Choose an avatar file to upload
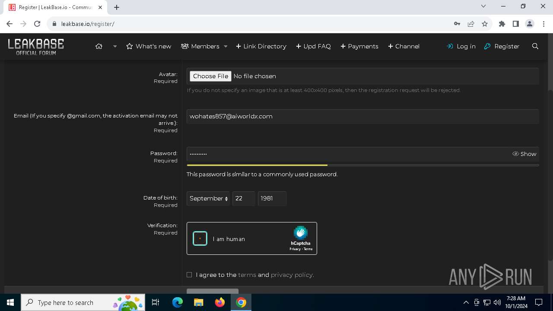The height and width of the screenshot is (311, 553). point(210,76)
